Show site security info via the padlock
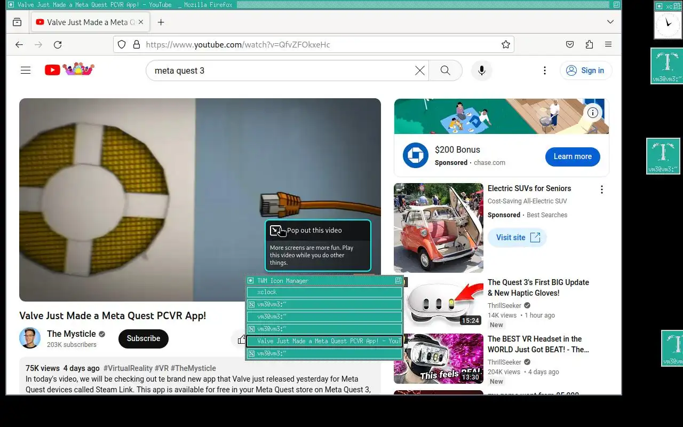Image resolution: width=683 pixels, height=427 pixels. point(136,44)
